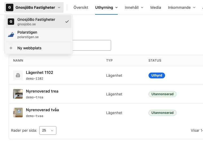This screenshot has height=152, width=203.
Task: Click the Rader per sida label
Action: click(24, 130)
